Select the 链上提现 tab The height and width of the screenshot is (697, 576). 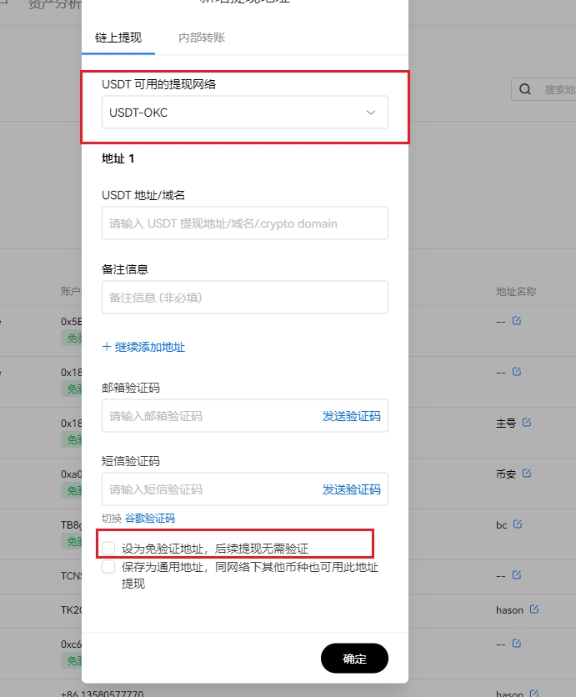pos(118,38)
